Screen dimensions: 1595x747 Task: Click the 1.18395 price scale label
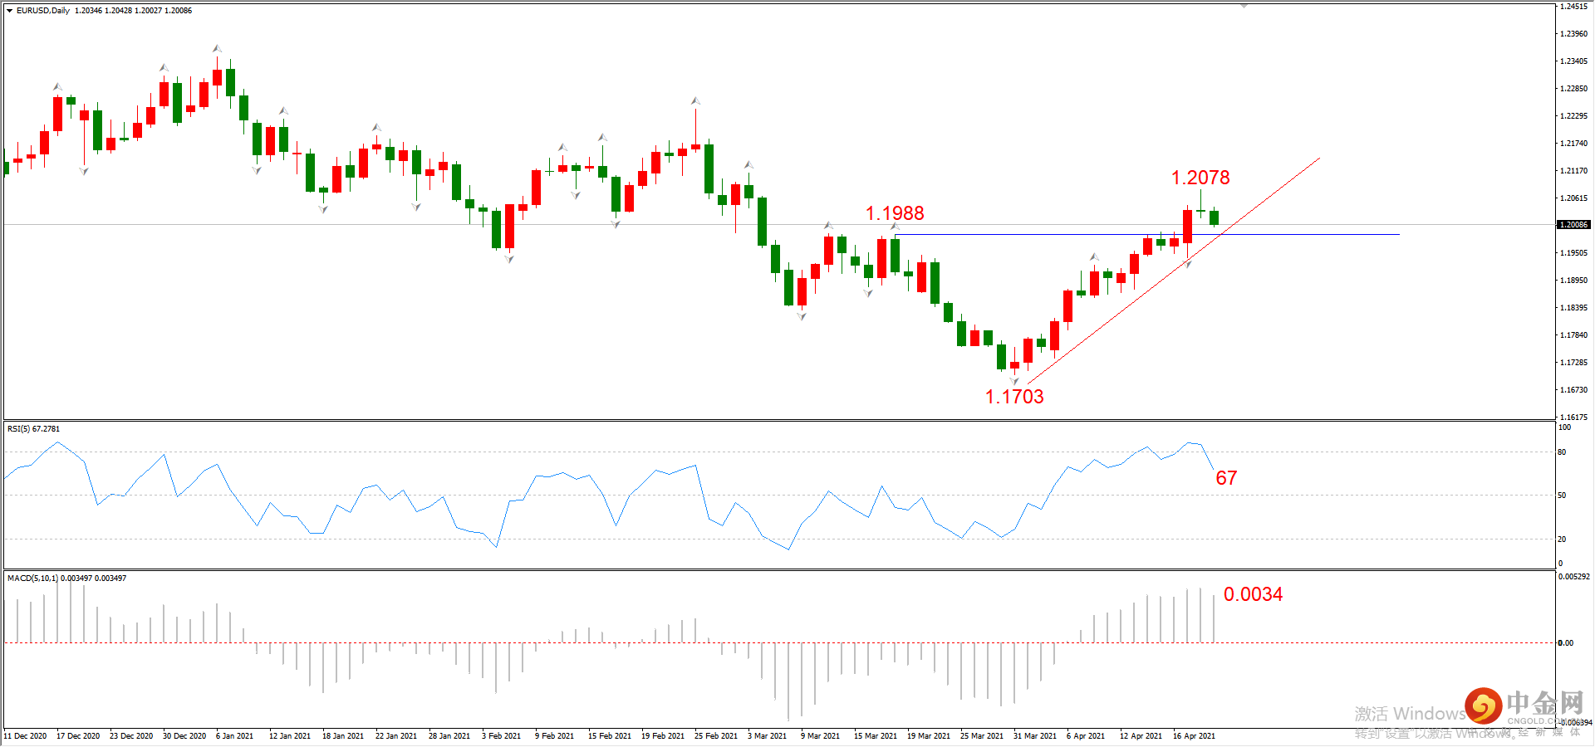pos(1573,308)
